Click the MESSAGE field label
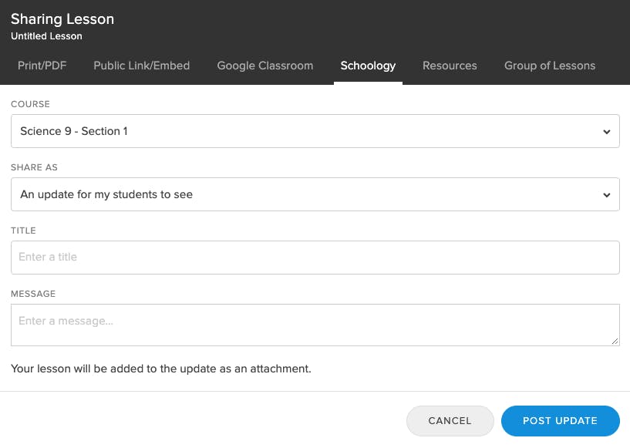This screenshot has height=448, width=630. pos(33,294)
